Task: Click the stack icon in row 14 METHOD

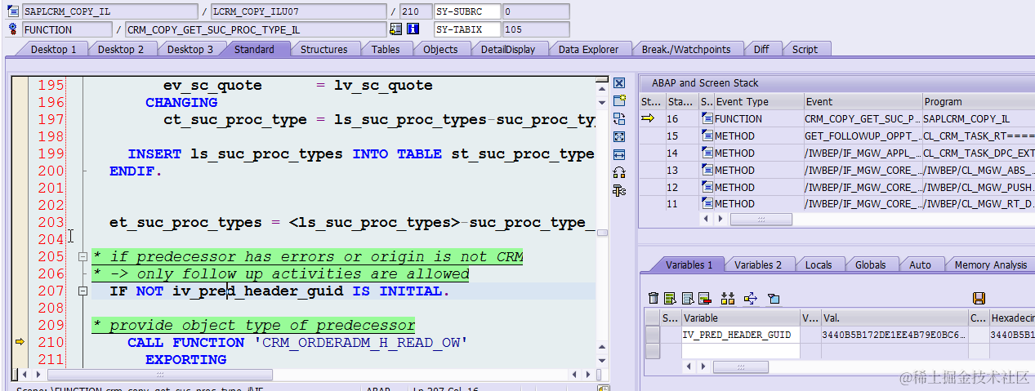Action: pyautogui.click(x=707, y=153)
